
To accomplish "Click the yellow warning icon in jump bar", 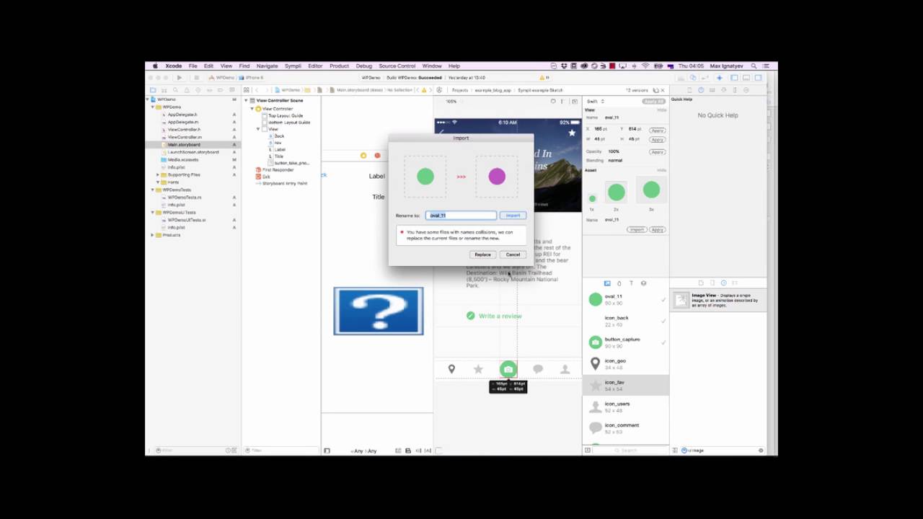I will coord(424,90).
